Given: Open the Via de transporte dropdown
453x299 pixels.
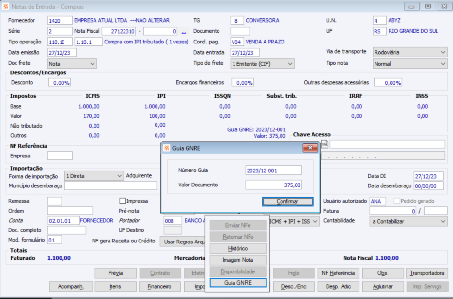Looking at the screenshot, I should [x=410, y=52].
